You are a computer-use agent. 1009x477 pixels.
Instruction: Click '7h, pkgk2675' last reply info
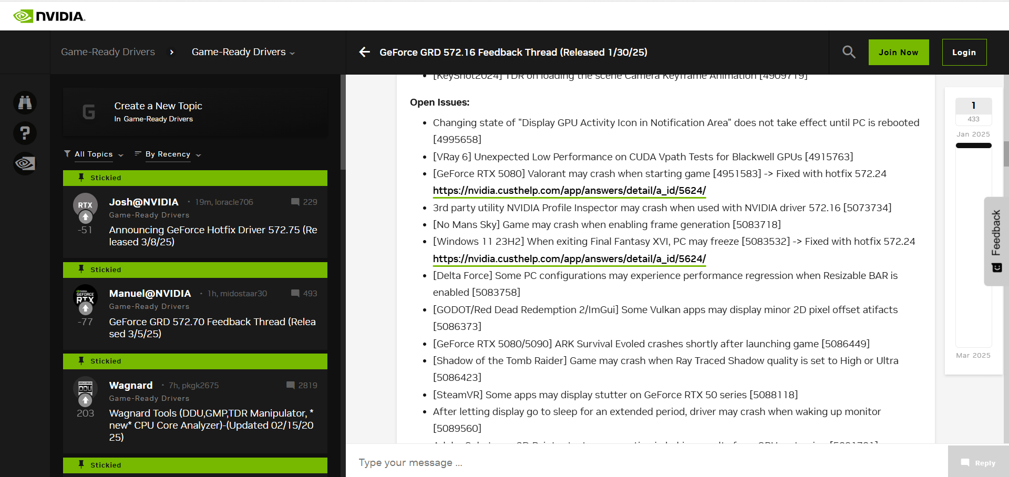pos(193,385)
